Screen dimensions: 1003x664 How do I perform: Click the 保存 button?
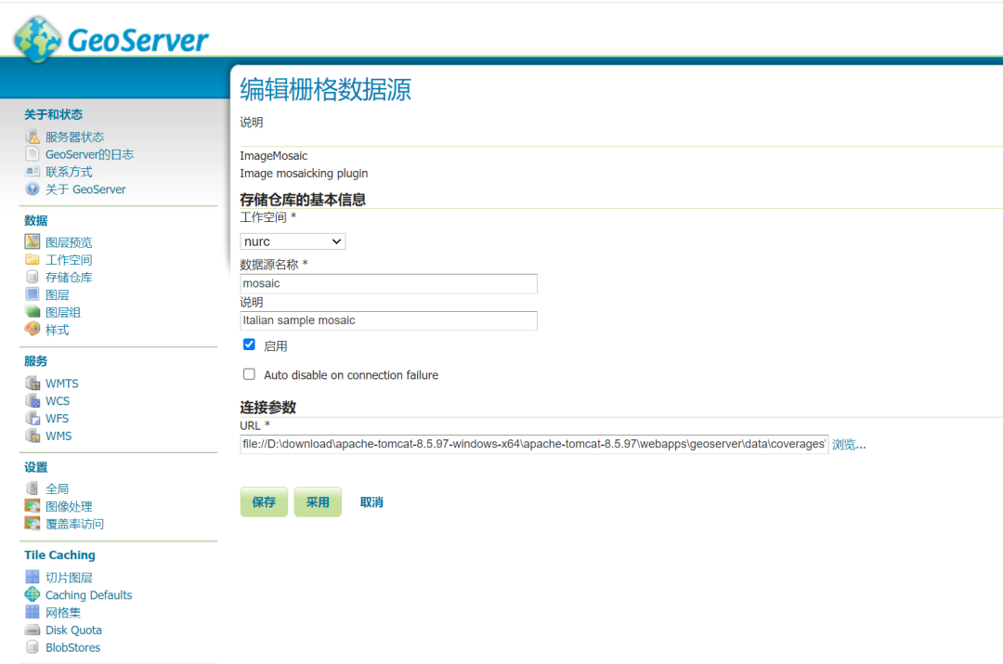264,502
